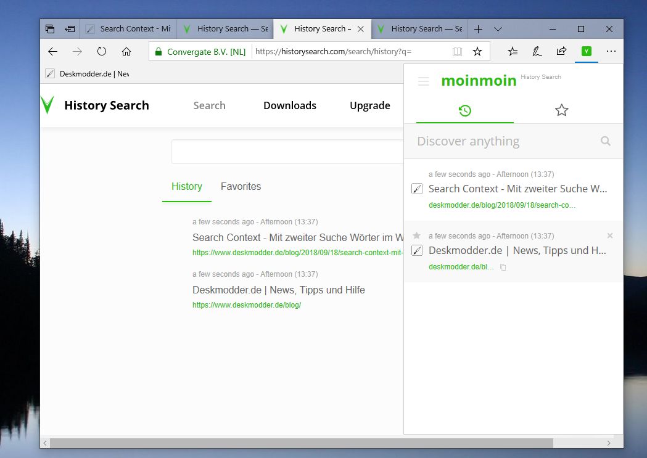Select the History tab on the page
Image resolution: width=647 pixels, height=458 pixels.
pyautogui.click(x=186, y=186)
